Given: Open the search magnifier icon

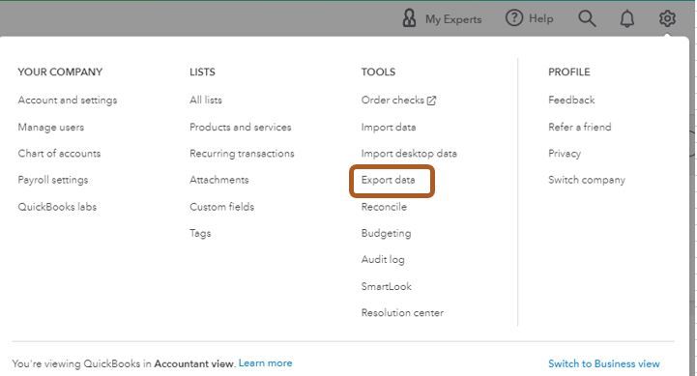Looking at the screenshot, I should coord(587,18).
